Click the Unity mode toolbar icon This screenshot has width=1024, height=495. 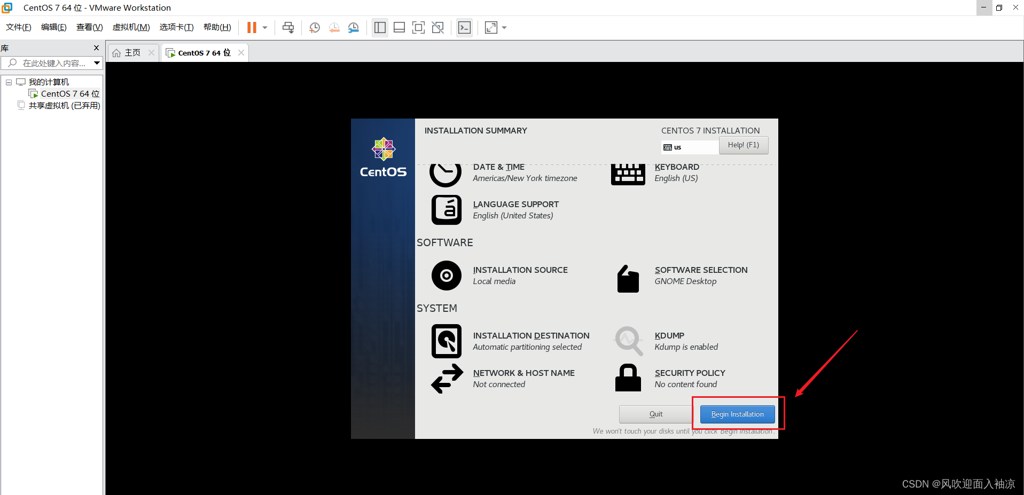pyautogui.click(x=438, y=28)
